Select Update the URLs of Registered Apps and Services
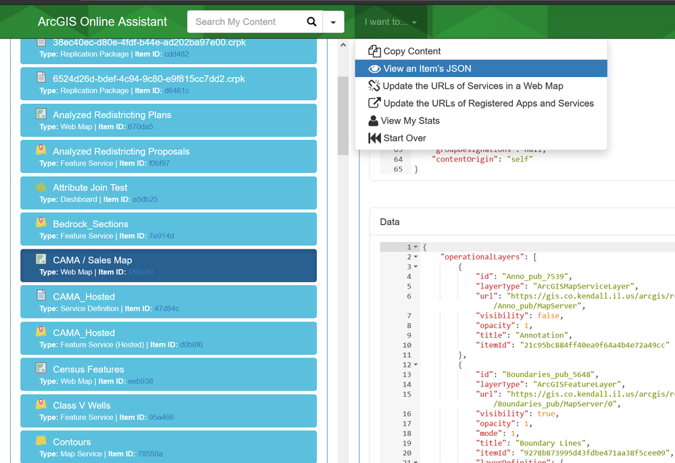675x463 pixels. coord(481,103)
